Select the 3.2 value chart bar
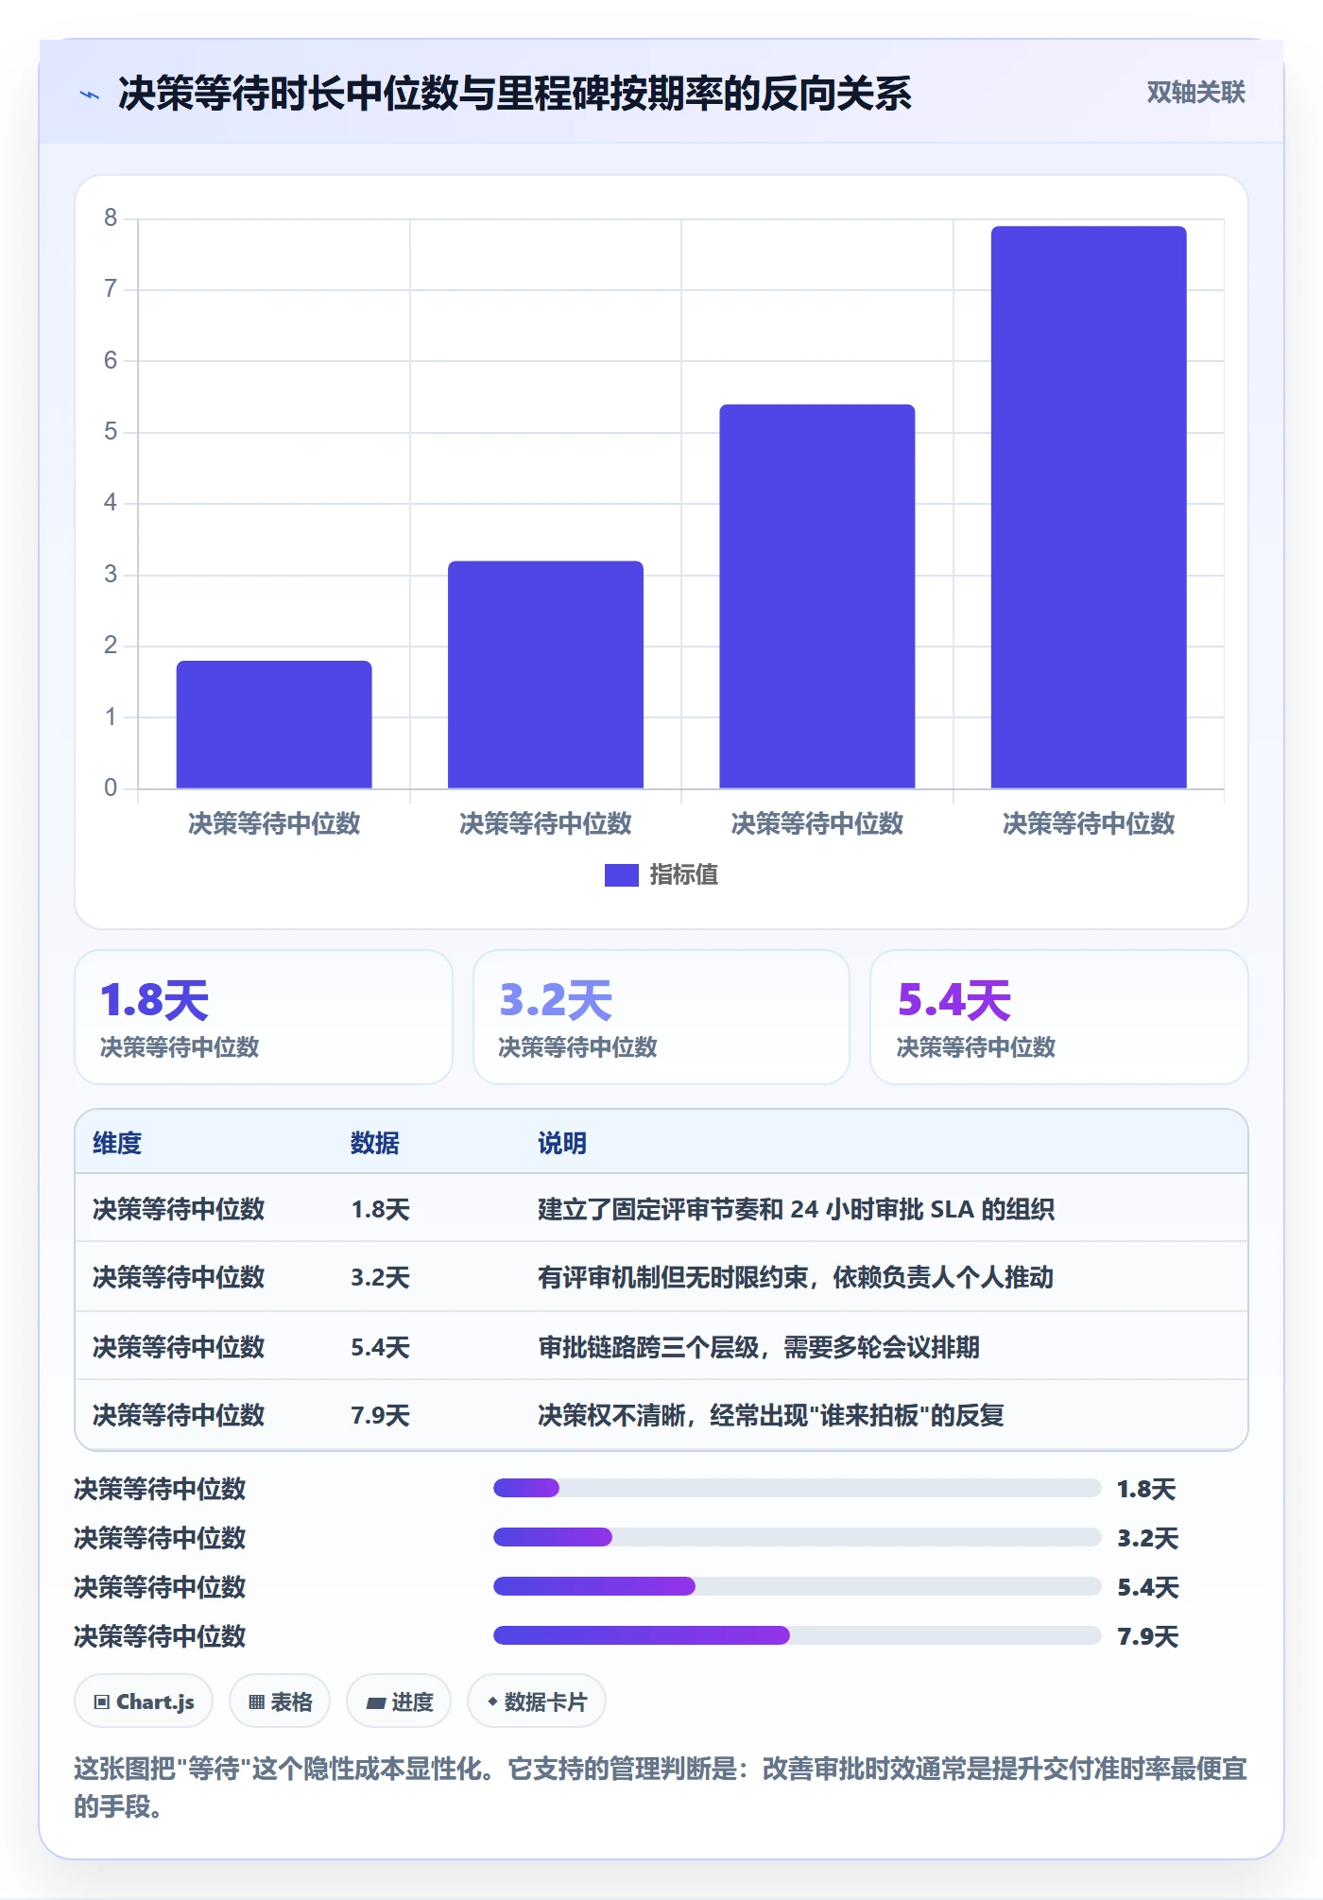Image resolution: width=1323 pixels, height=1900 pixels. (545, 675)
